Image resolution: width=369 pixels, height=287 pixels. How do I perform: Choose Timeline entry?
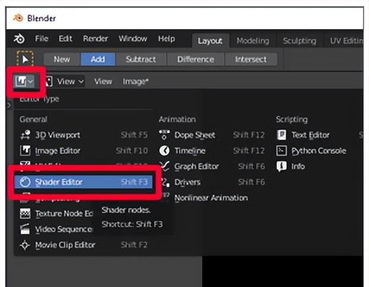pyautogui.click(x=212, y=151)
